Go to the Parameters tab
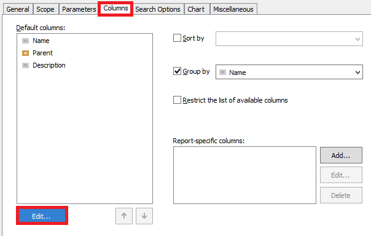 [79, 9]
